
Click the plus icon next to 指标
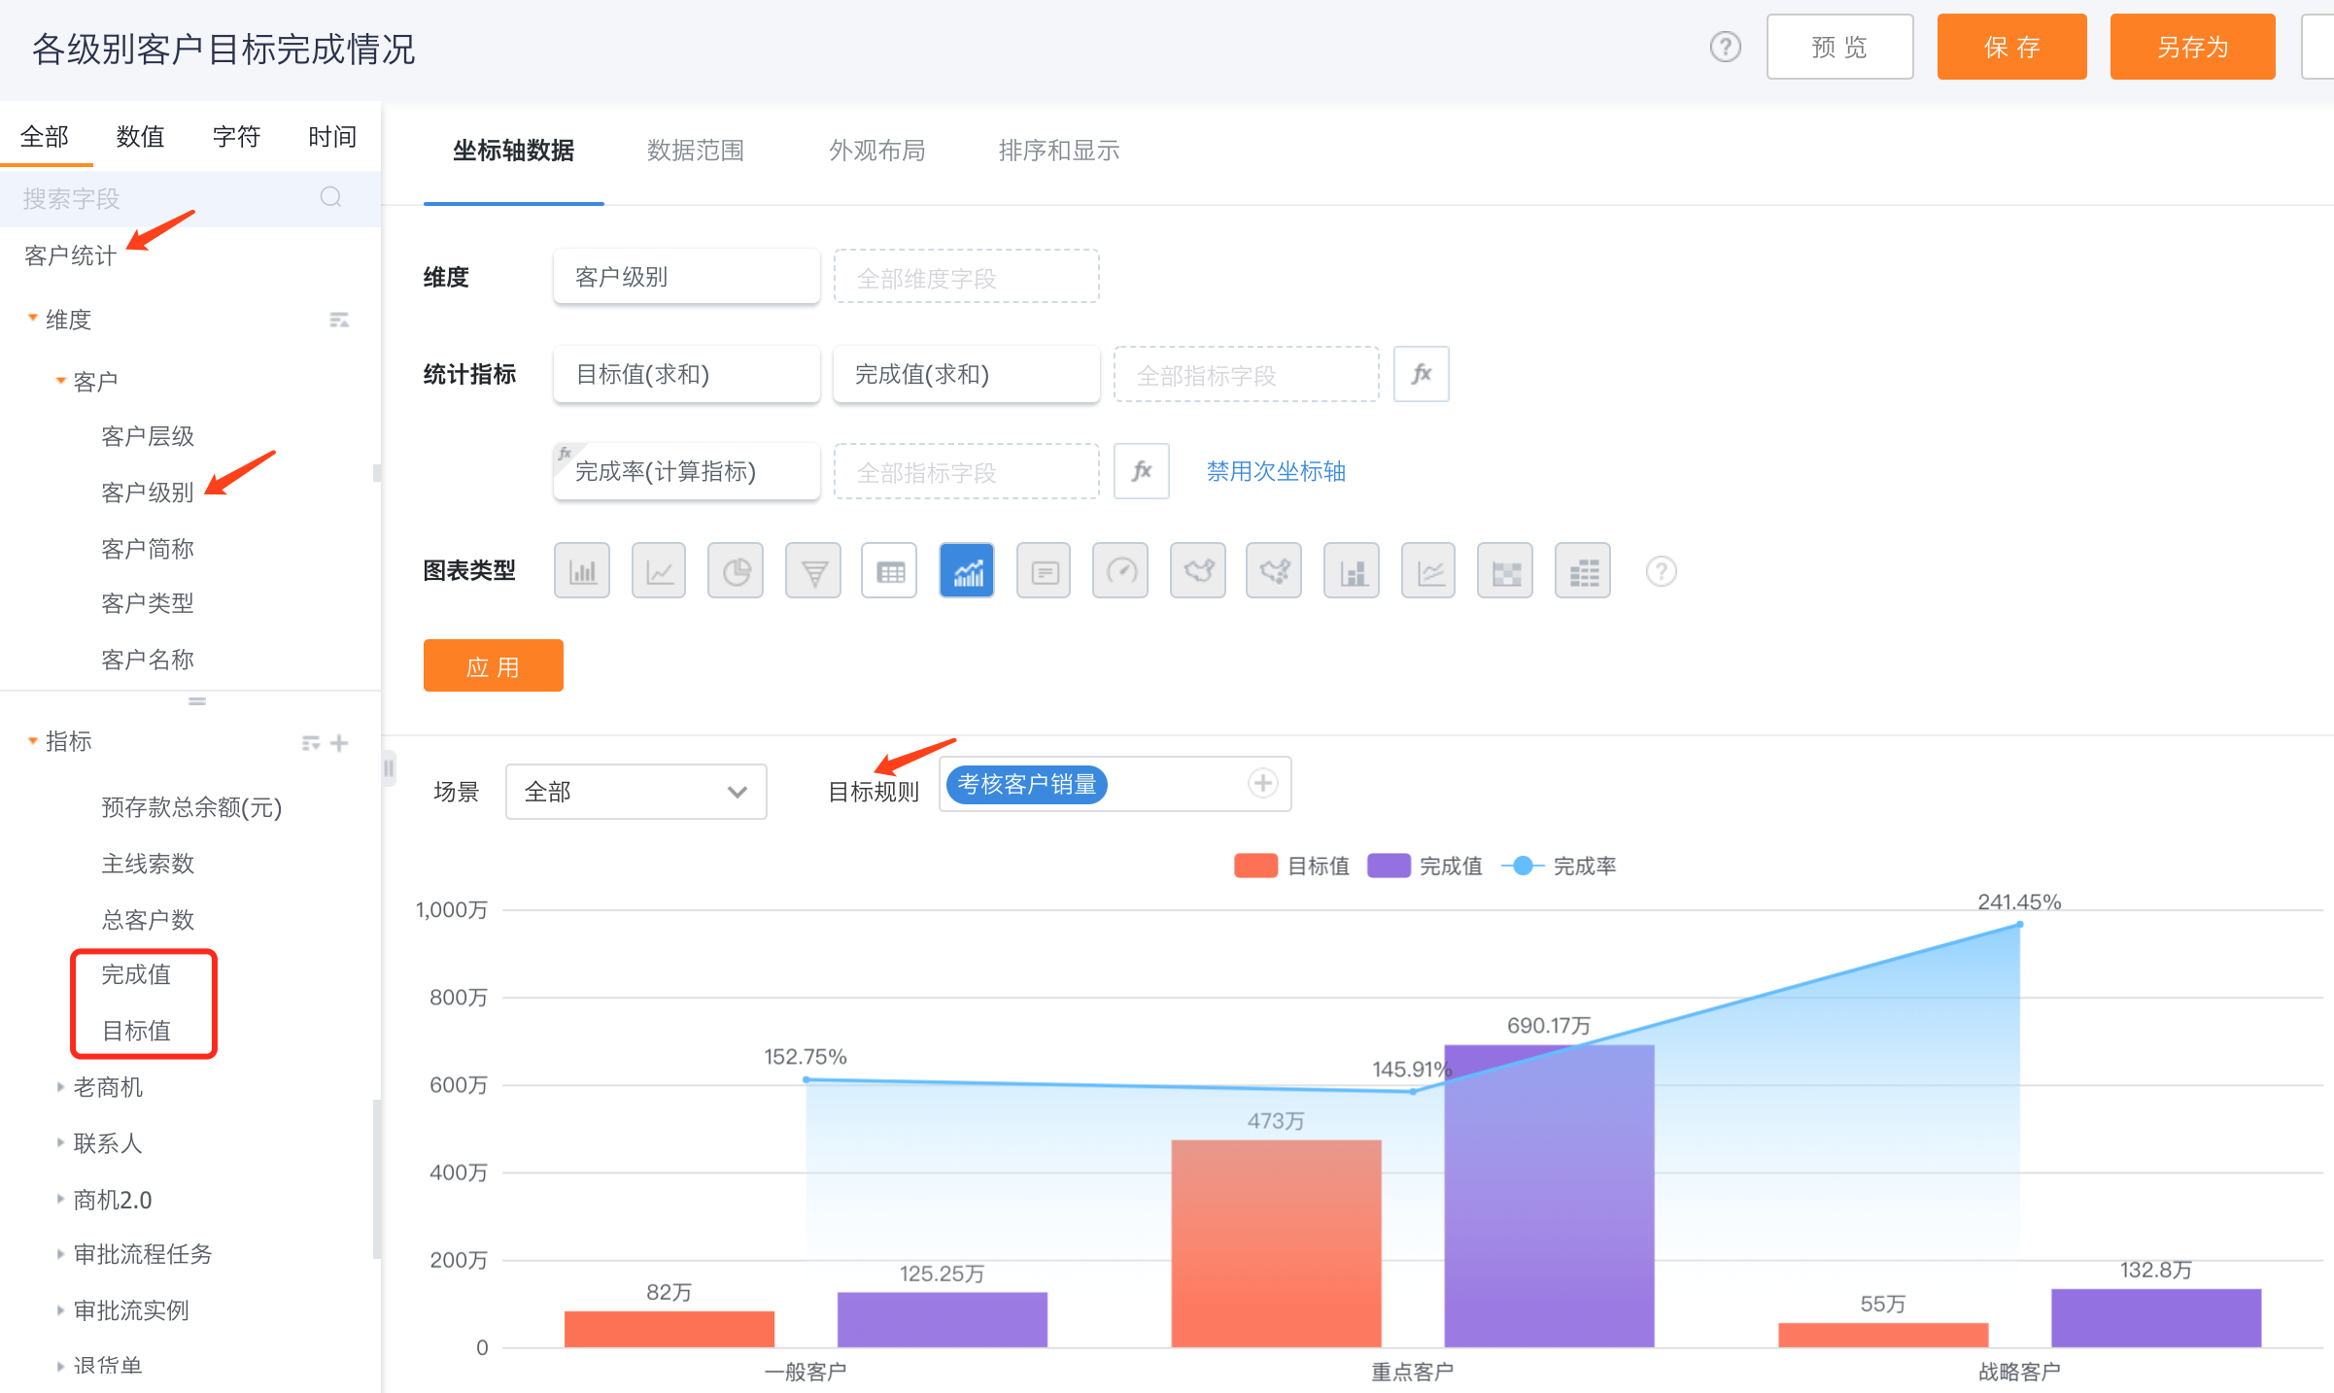(339, 743)
